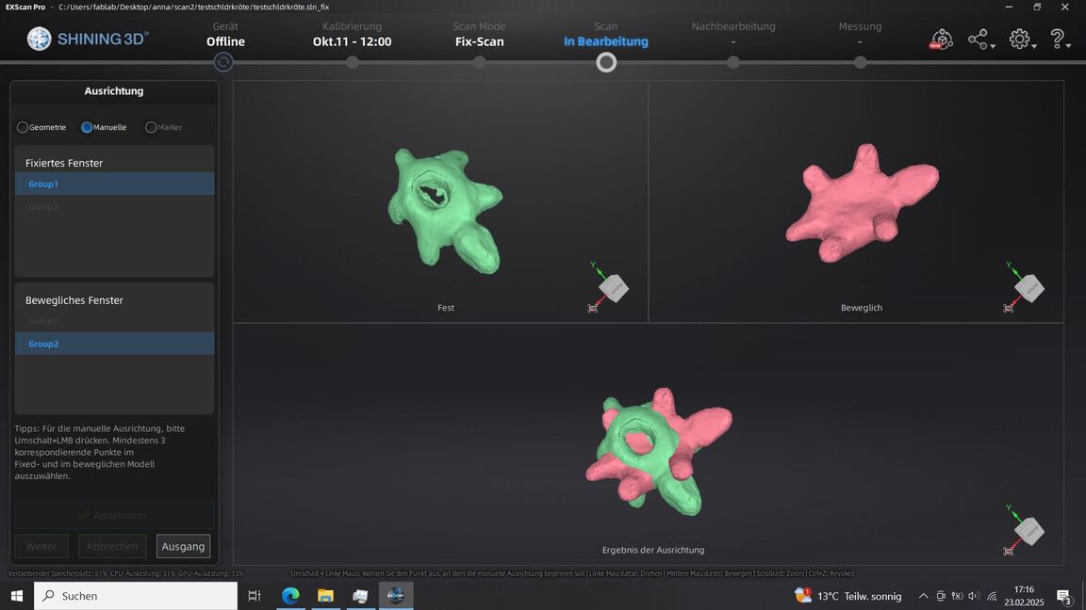Open Task View in the taskbar
This screenshot has width=1086, height=610.
click(x=255, y=596)
